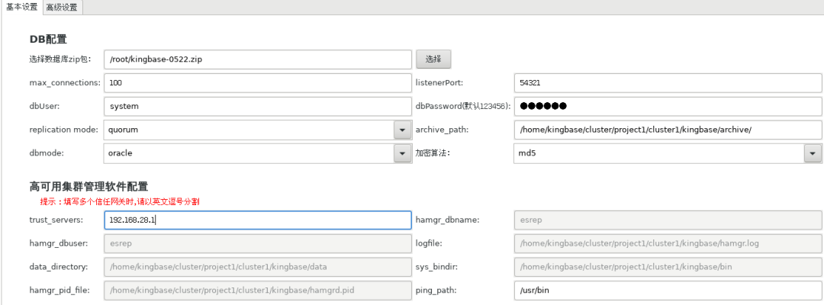The image size is (824, 305).
Task: Focus the max_connections input field
Action: pyautogui.click(x=257, y=82)
